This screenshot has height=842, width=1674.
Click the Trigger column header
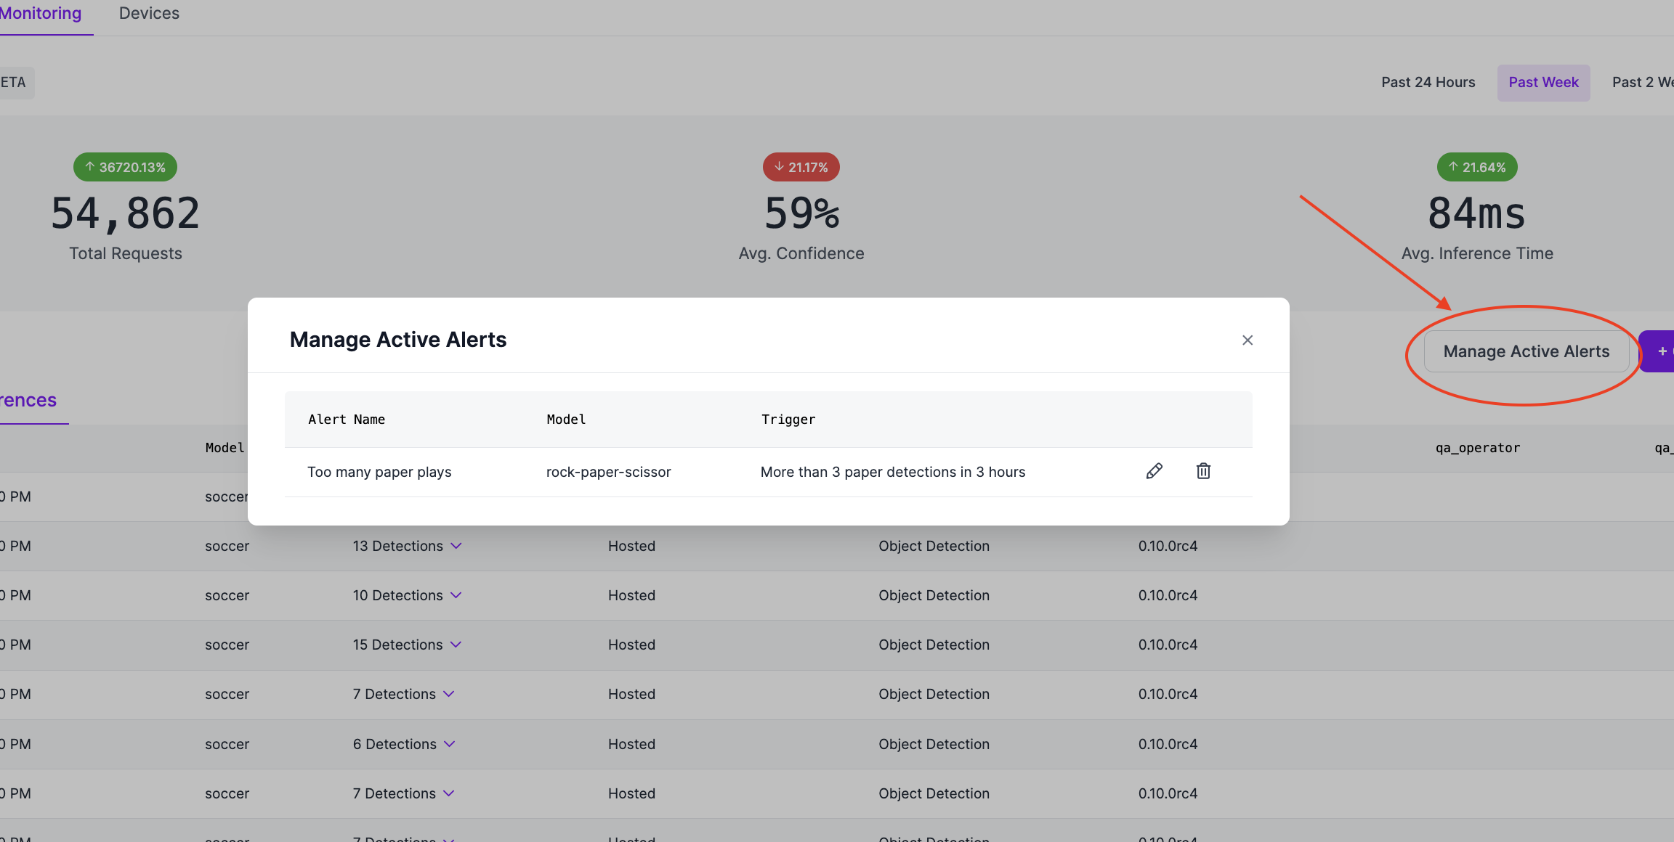(x=788, y=420)
